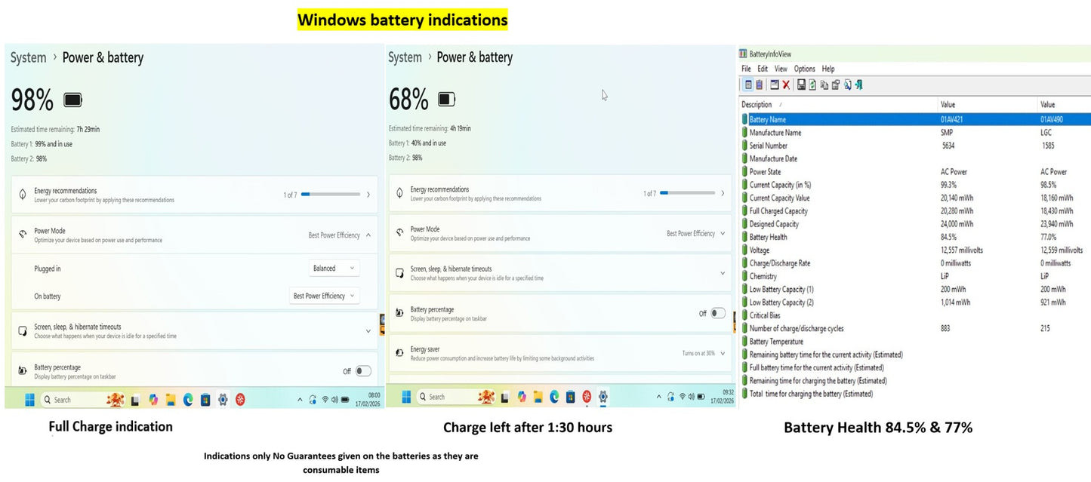Open the Plugged in 'Balanced' dropdown

coord(334,269)
